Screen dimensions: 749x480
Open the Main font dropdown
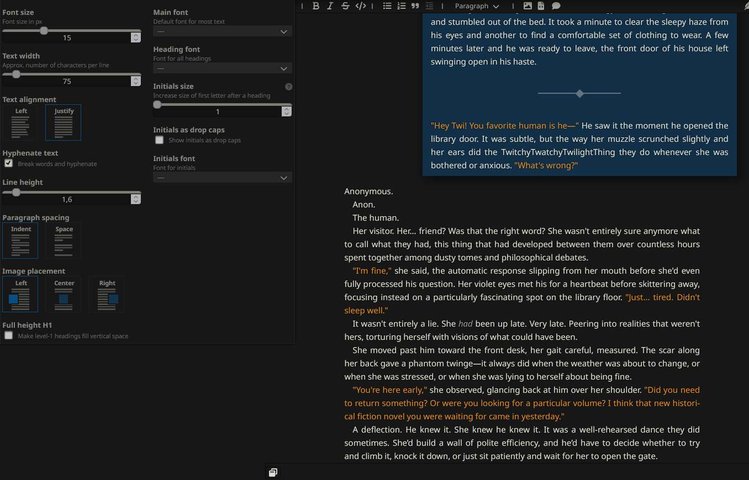pyautogui.click(x=223, y=31)
